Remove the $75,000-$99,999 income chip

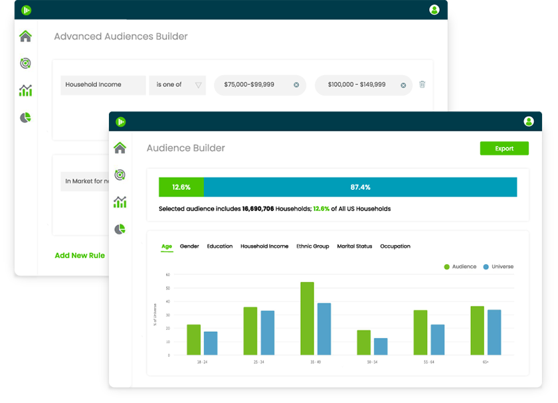(x=296, y=85)
